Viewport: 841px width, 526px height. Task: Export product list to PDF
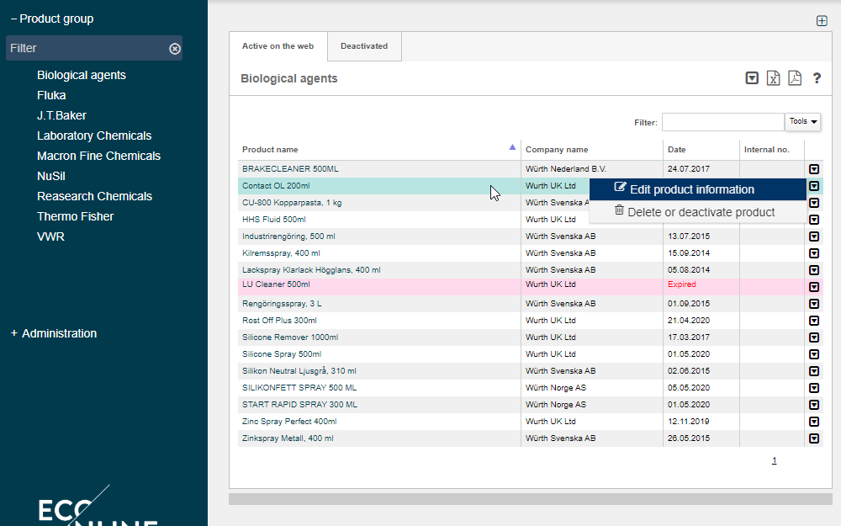tap(795, 78)
